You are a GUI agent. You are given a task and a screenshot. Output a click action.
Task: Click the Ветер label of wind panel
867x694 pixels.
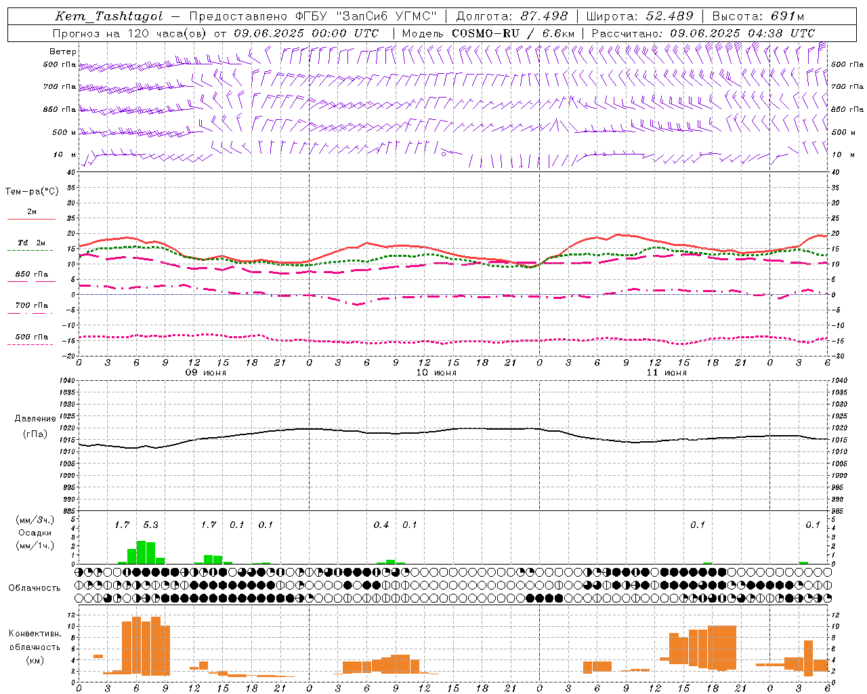63,52
